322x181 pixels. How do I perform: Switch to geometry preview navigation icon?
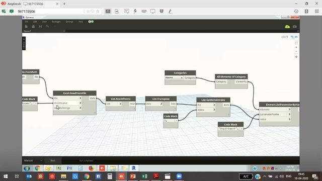coord(285,37)
